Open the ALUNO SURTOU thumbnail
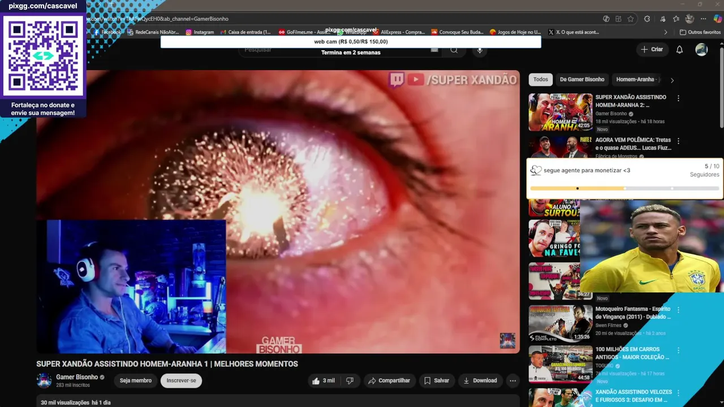This screenshot has width=724, height=407. (554, 208)
